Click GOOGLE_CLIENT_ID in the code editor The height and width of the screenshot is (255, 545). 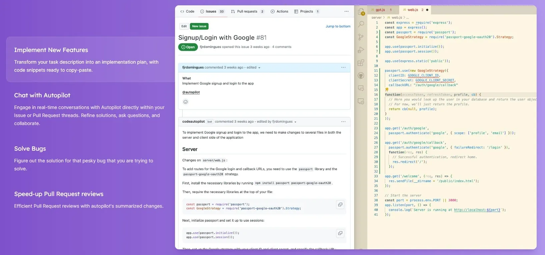coord(423,76)
